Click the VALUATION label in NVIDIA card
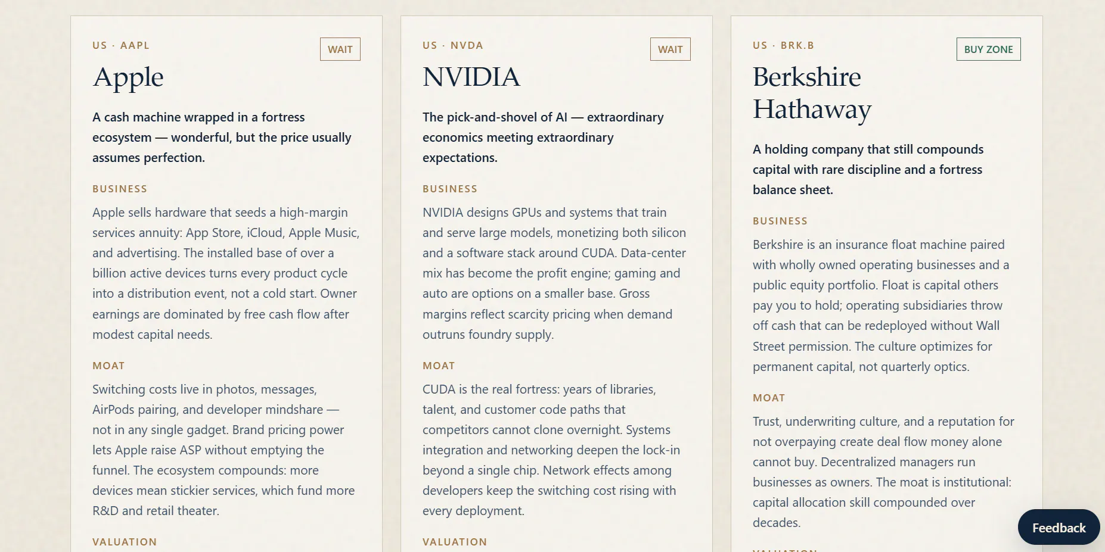 [455, 542]
